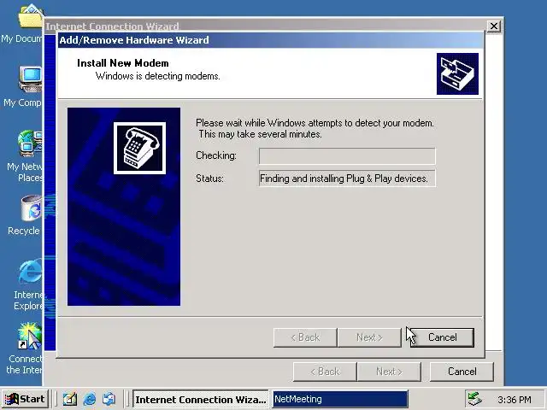Switch to NetMeeting taskbar button
The height and width of the screenshot is (410, 547).
pos(340,399)
